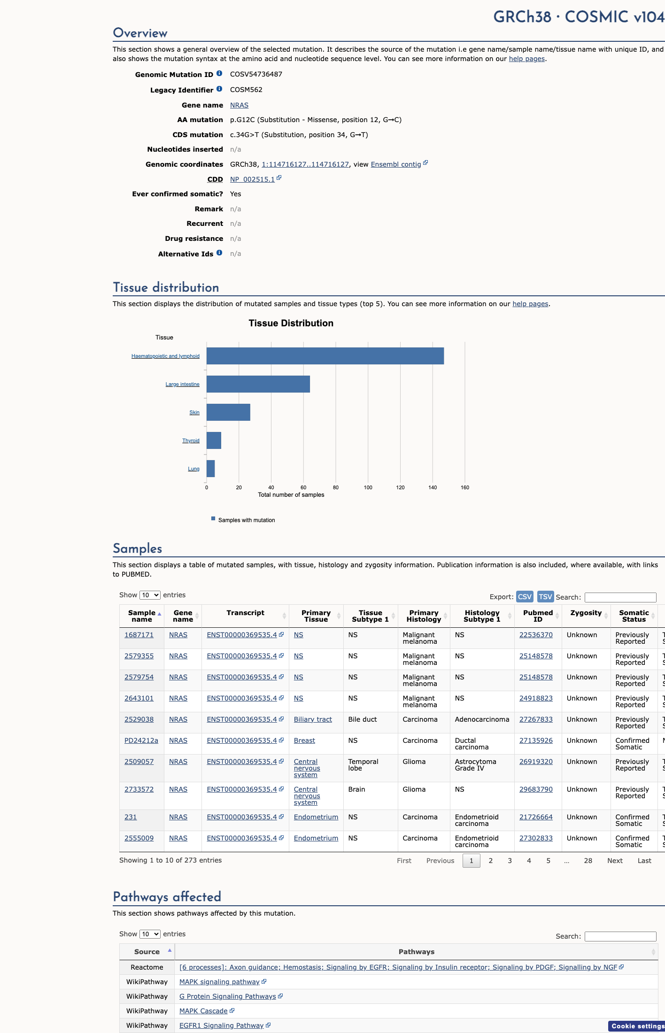Open EGFR1 Signaling Pathway link
665x1033 pixels.
(221, 1025)
